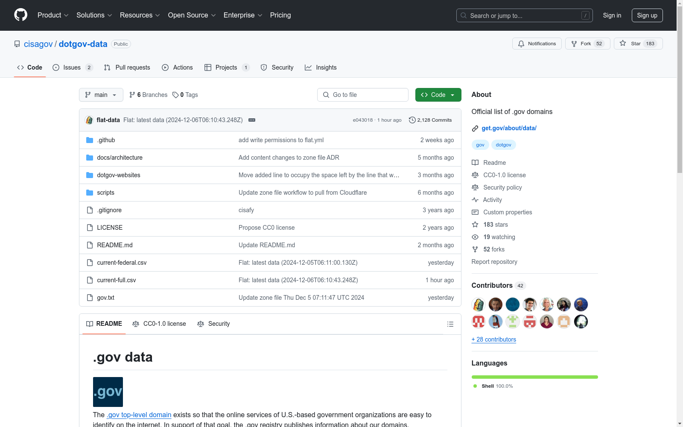
Task: Open the cisagov organization link
Action: click(38, 44)
